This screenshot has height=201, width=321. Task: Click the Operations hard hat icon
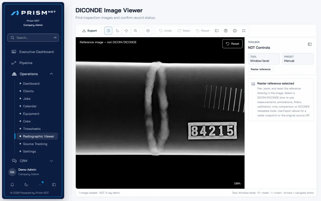pyautogui.click(x=14, y=74)
